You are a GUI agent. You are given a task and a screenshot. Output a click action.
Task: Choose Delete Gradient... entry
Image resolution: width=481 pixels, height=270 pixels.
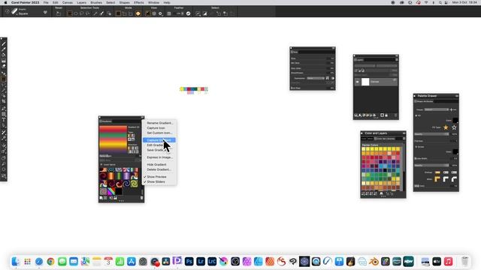coord(159,169)
